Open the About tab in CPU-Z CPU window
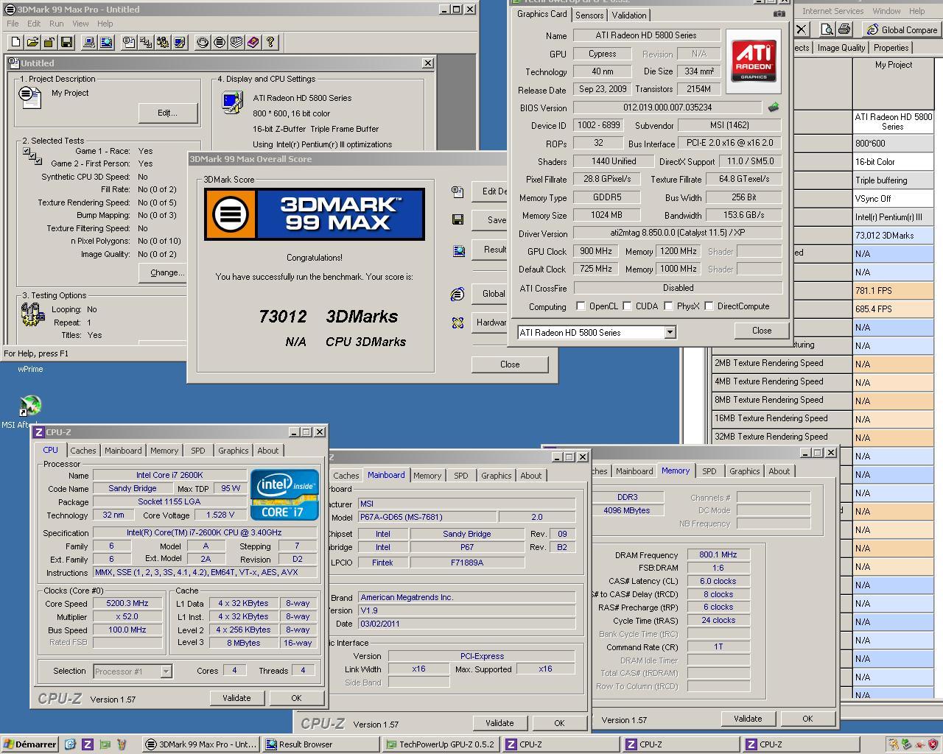This screenshot has width=943, height=754. [268, 451]
